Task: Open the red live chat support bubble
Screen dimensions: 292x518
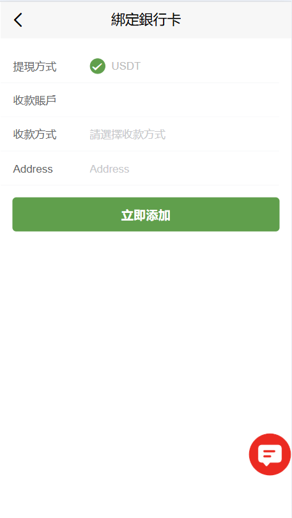Action: pos(270,454)
